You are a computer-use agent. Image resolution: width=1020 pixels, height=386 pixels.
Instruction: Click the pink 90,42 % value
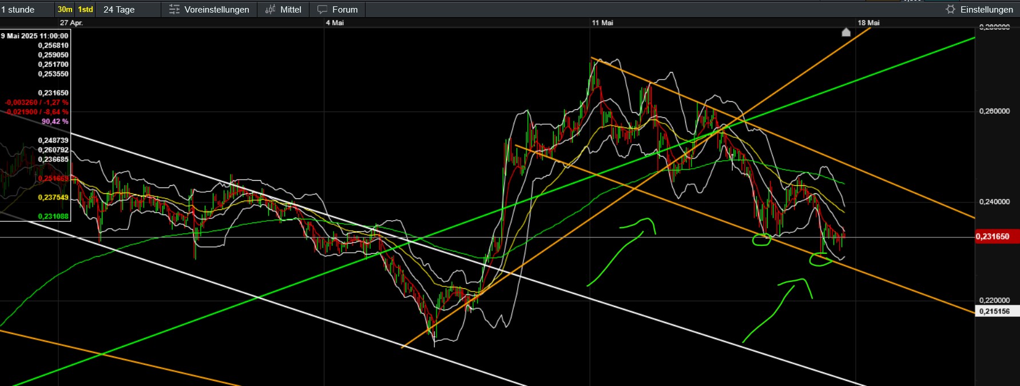pyautogui.click(x=55, y=121)
